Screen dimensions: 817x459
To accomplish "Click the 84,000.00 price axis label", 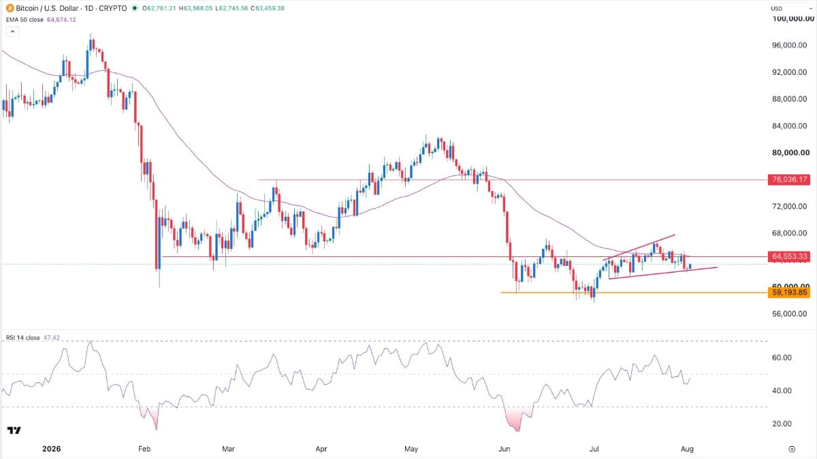I will point(790,126).
